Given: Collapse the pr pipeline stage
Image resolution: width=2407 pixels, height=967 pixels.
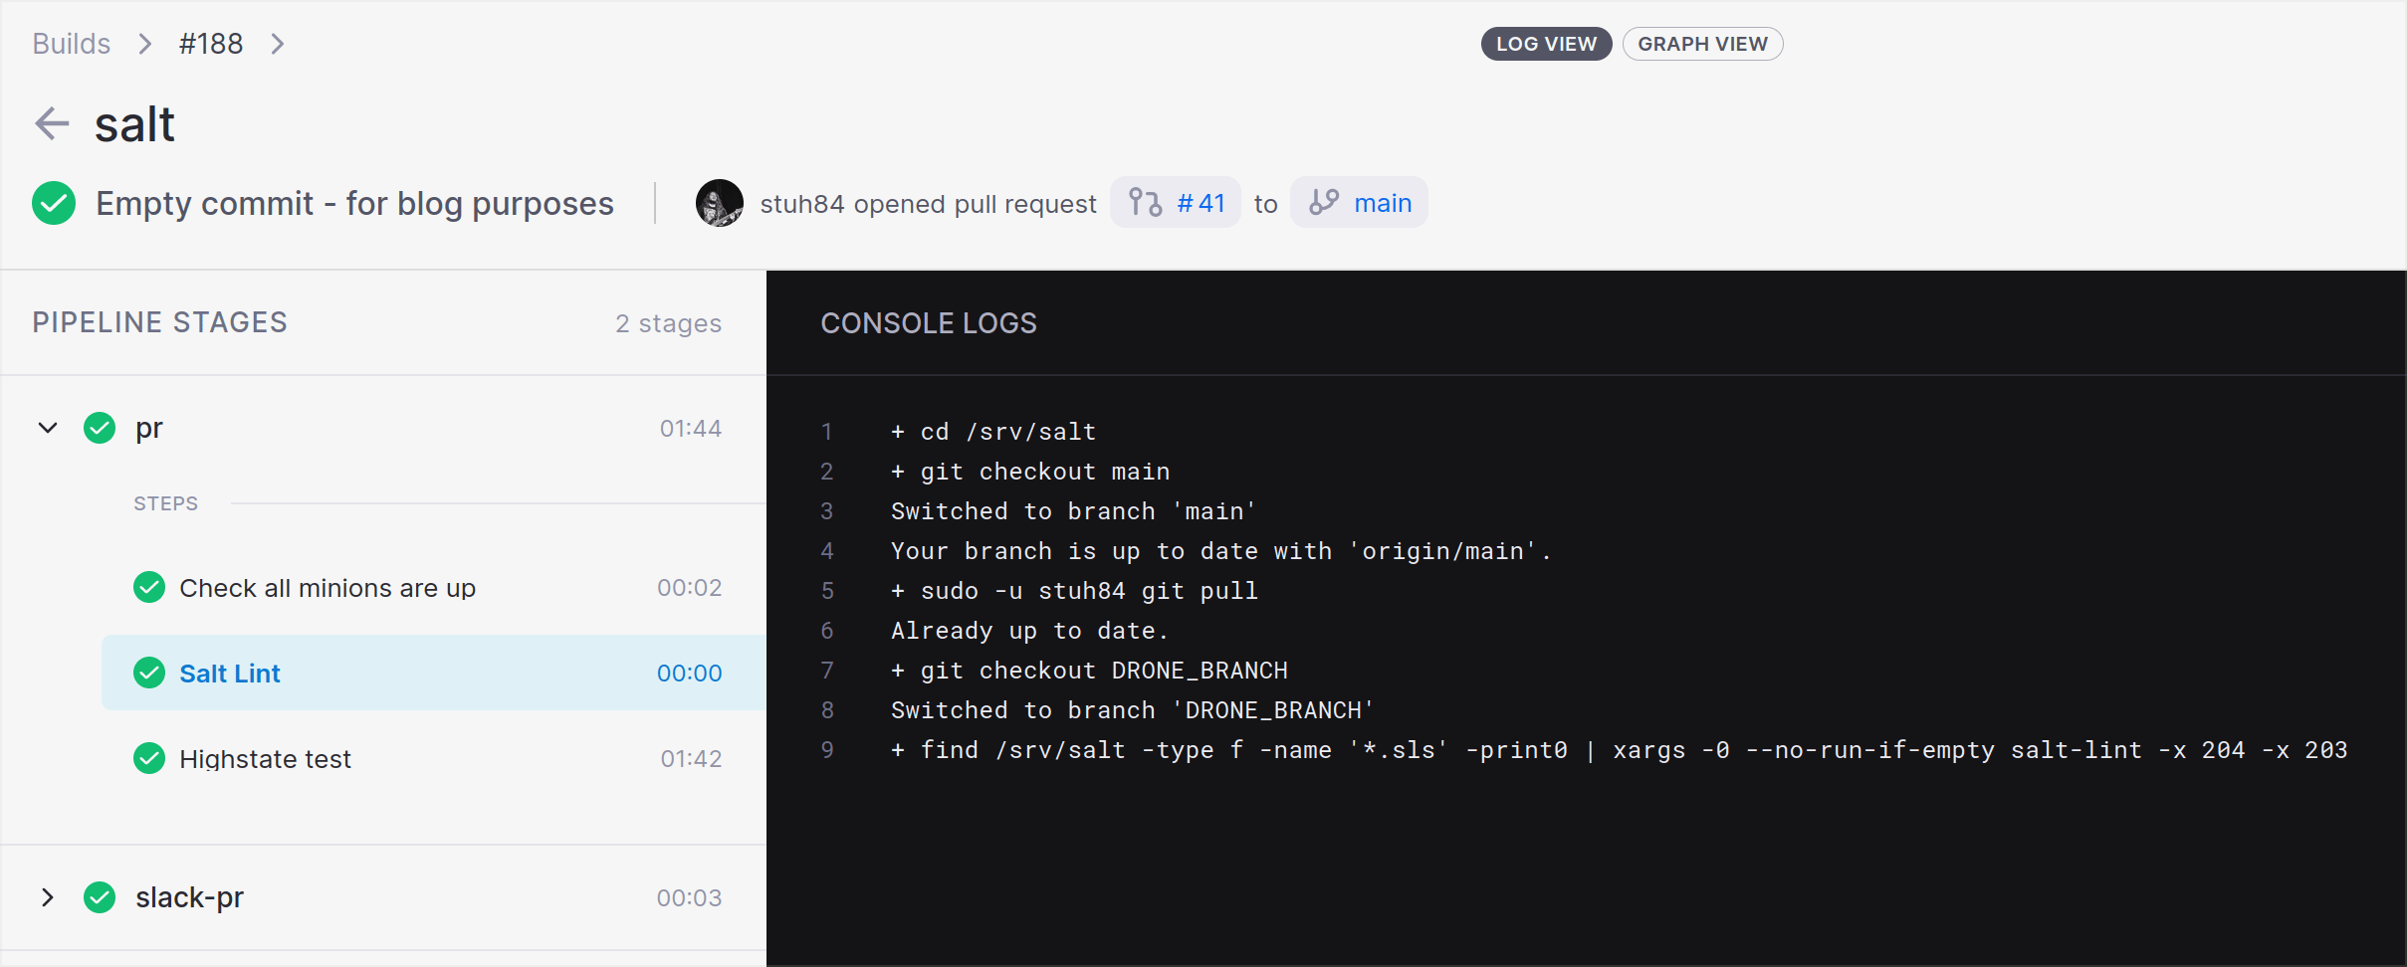Looking at the screenshot, I should [x=48, y=428].
